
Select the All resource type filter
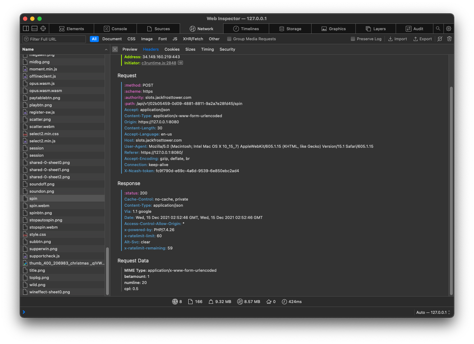pos(94,39)
